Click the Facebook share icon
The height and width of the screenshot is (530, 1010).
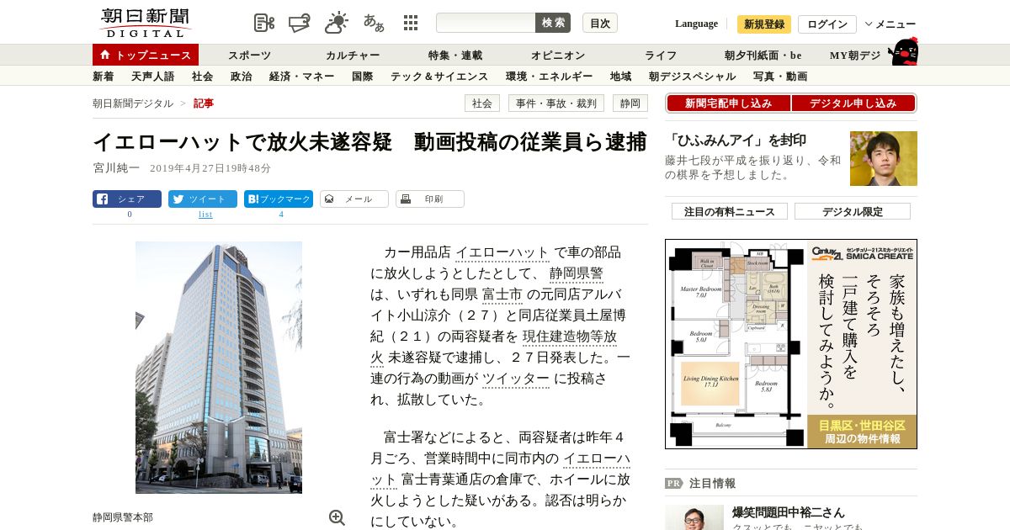(x=102, y=199)
